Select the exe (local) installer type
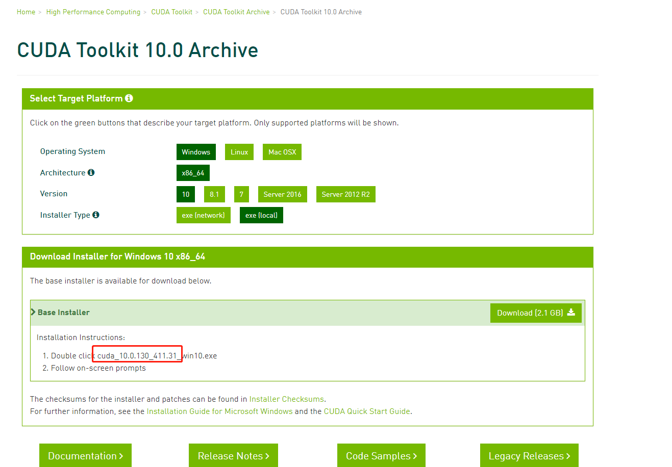This screenshot has width=672, height=467. click(x=261, y=215)
